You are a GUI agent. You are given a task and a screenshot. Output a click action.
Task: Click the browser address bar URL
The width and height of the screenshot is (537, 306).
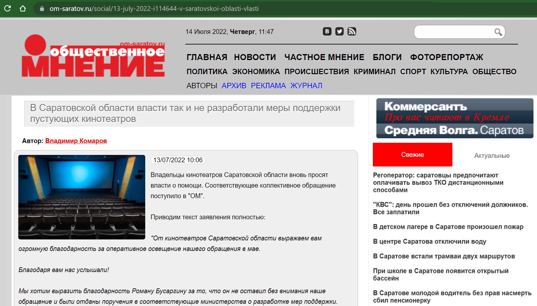click(x=154, y=9)
